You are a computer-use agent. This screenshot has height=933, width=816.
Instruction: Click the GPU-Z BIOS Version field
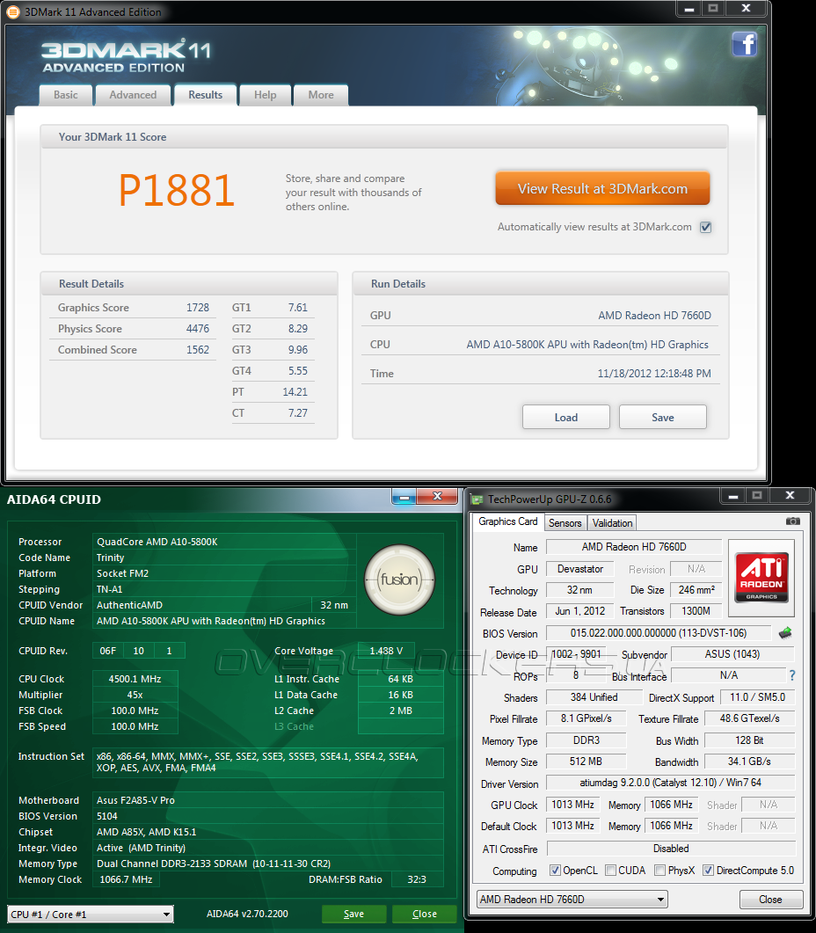pos(659,633)
